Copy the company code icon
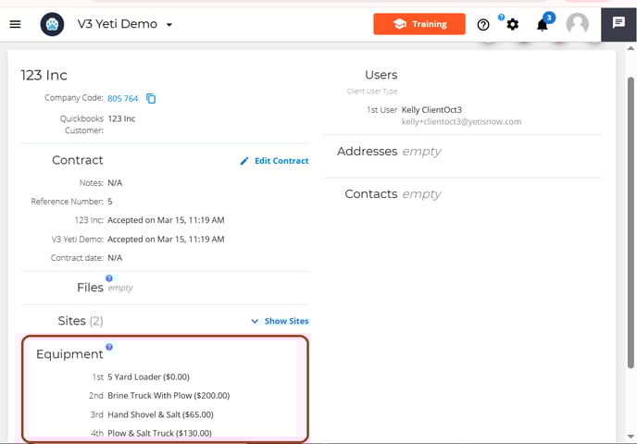The image size is (637, 444). [x=151, y=98]
